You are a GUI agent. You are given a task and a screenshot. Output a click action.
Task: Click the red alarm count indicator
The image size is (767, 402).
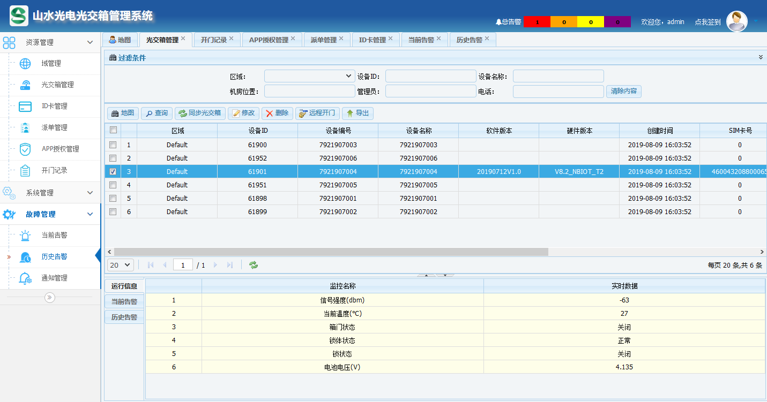[537, 22]
